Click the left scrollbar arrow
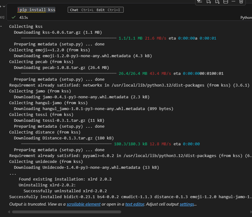The height and width of the screenshot is (217, 252). 9,212
